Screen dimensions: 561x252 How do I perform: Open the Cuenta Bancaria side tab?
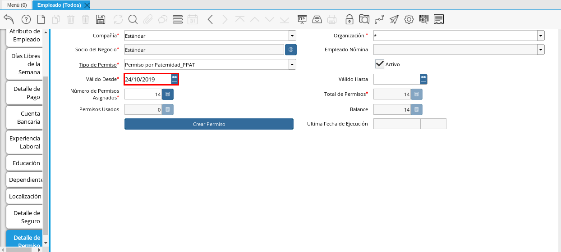(x=25, y=117)
